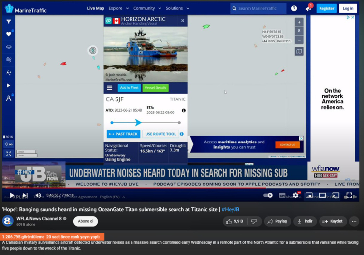The width and height of the screenshot is (364, 255).
Task: Zoom in the map with plus button
Action: click(299, 22)
